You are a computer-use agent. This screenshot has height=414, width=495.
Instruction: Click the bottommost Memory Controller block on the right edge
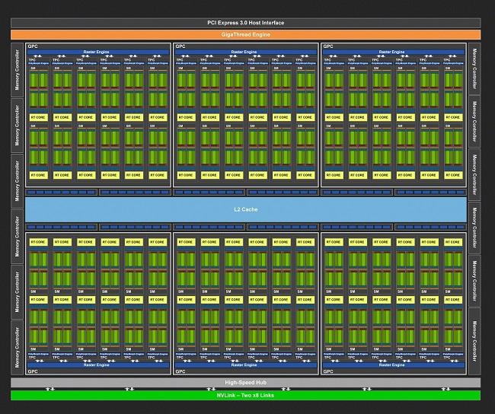pyautogui.click(x=474, y=342)
